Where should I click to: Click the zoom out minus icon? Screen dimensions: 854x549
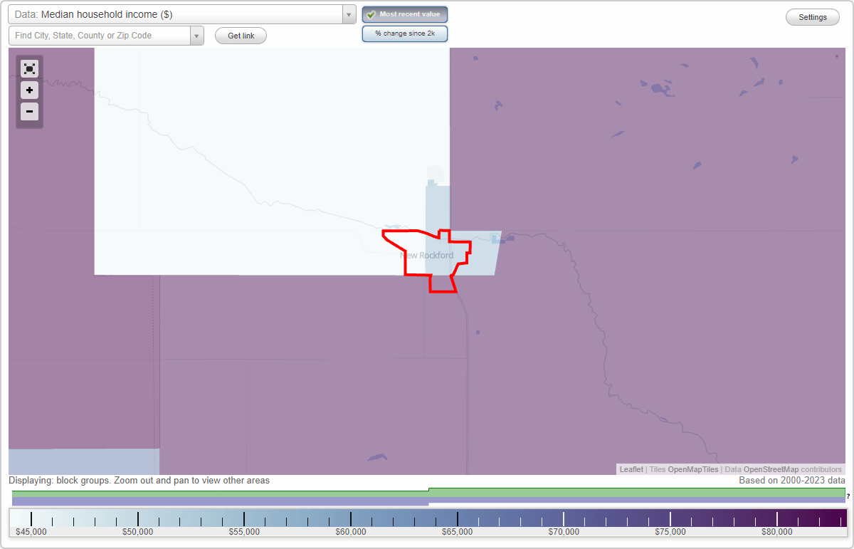click(x=29, y=112)
